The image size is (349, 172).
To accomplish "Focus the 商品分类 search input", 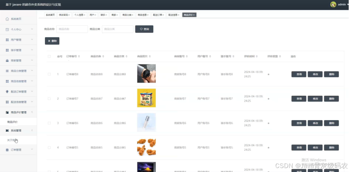I will coord(118,29).
